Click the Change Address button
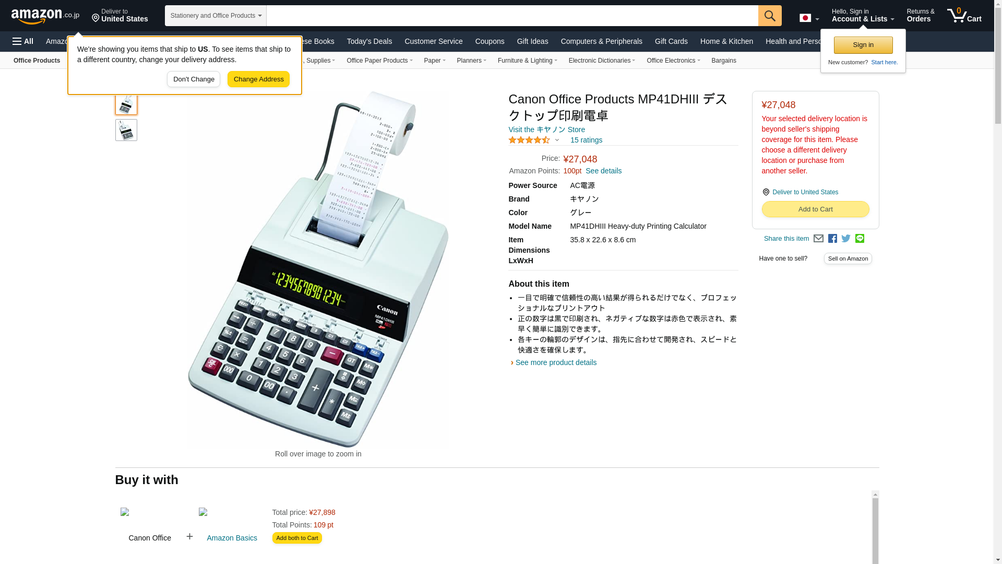 258,79
